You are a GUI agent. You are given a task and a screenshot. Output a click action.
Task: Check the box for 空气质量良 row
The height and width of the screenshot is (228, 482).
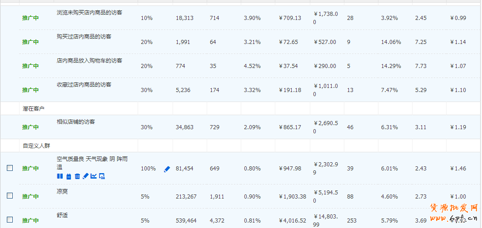10,168
